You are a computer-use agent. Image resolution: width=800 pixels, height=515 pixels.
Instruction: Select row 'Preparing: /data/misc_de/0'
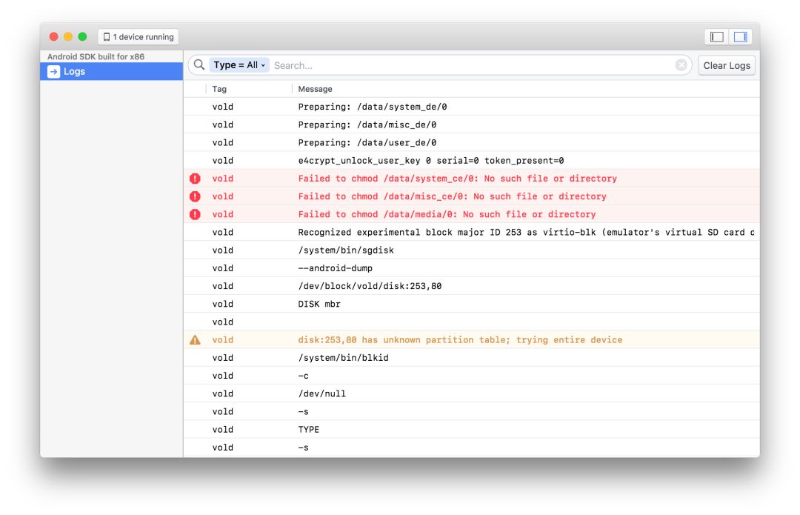point(471,124)
